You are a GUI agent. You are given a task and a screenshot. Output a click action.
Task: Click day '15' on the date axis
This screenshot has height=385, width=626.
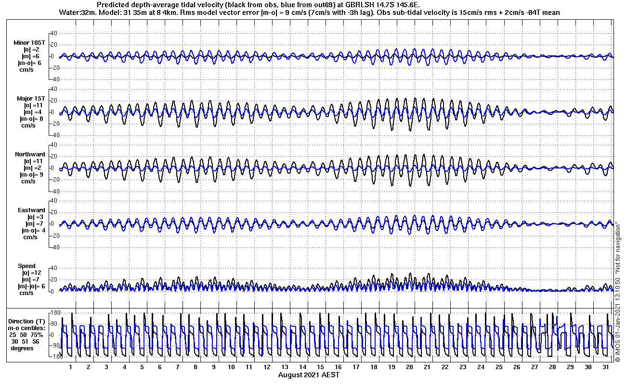pos(320,367)
